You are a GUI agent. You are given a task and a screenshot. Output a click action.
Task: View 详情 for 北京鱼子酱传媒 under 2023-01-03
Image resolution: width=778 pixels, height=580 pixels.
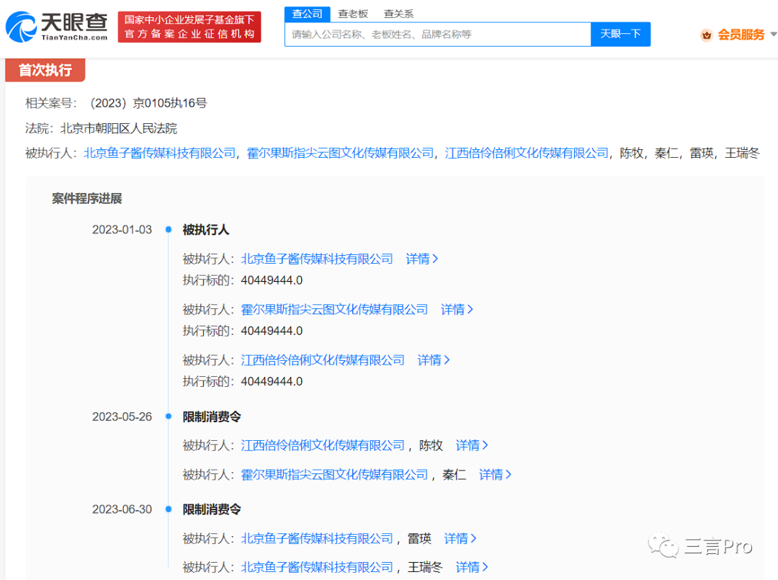coord(421,259)
